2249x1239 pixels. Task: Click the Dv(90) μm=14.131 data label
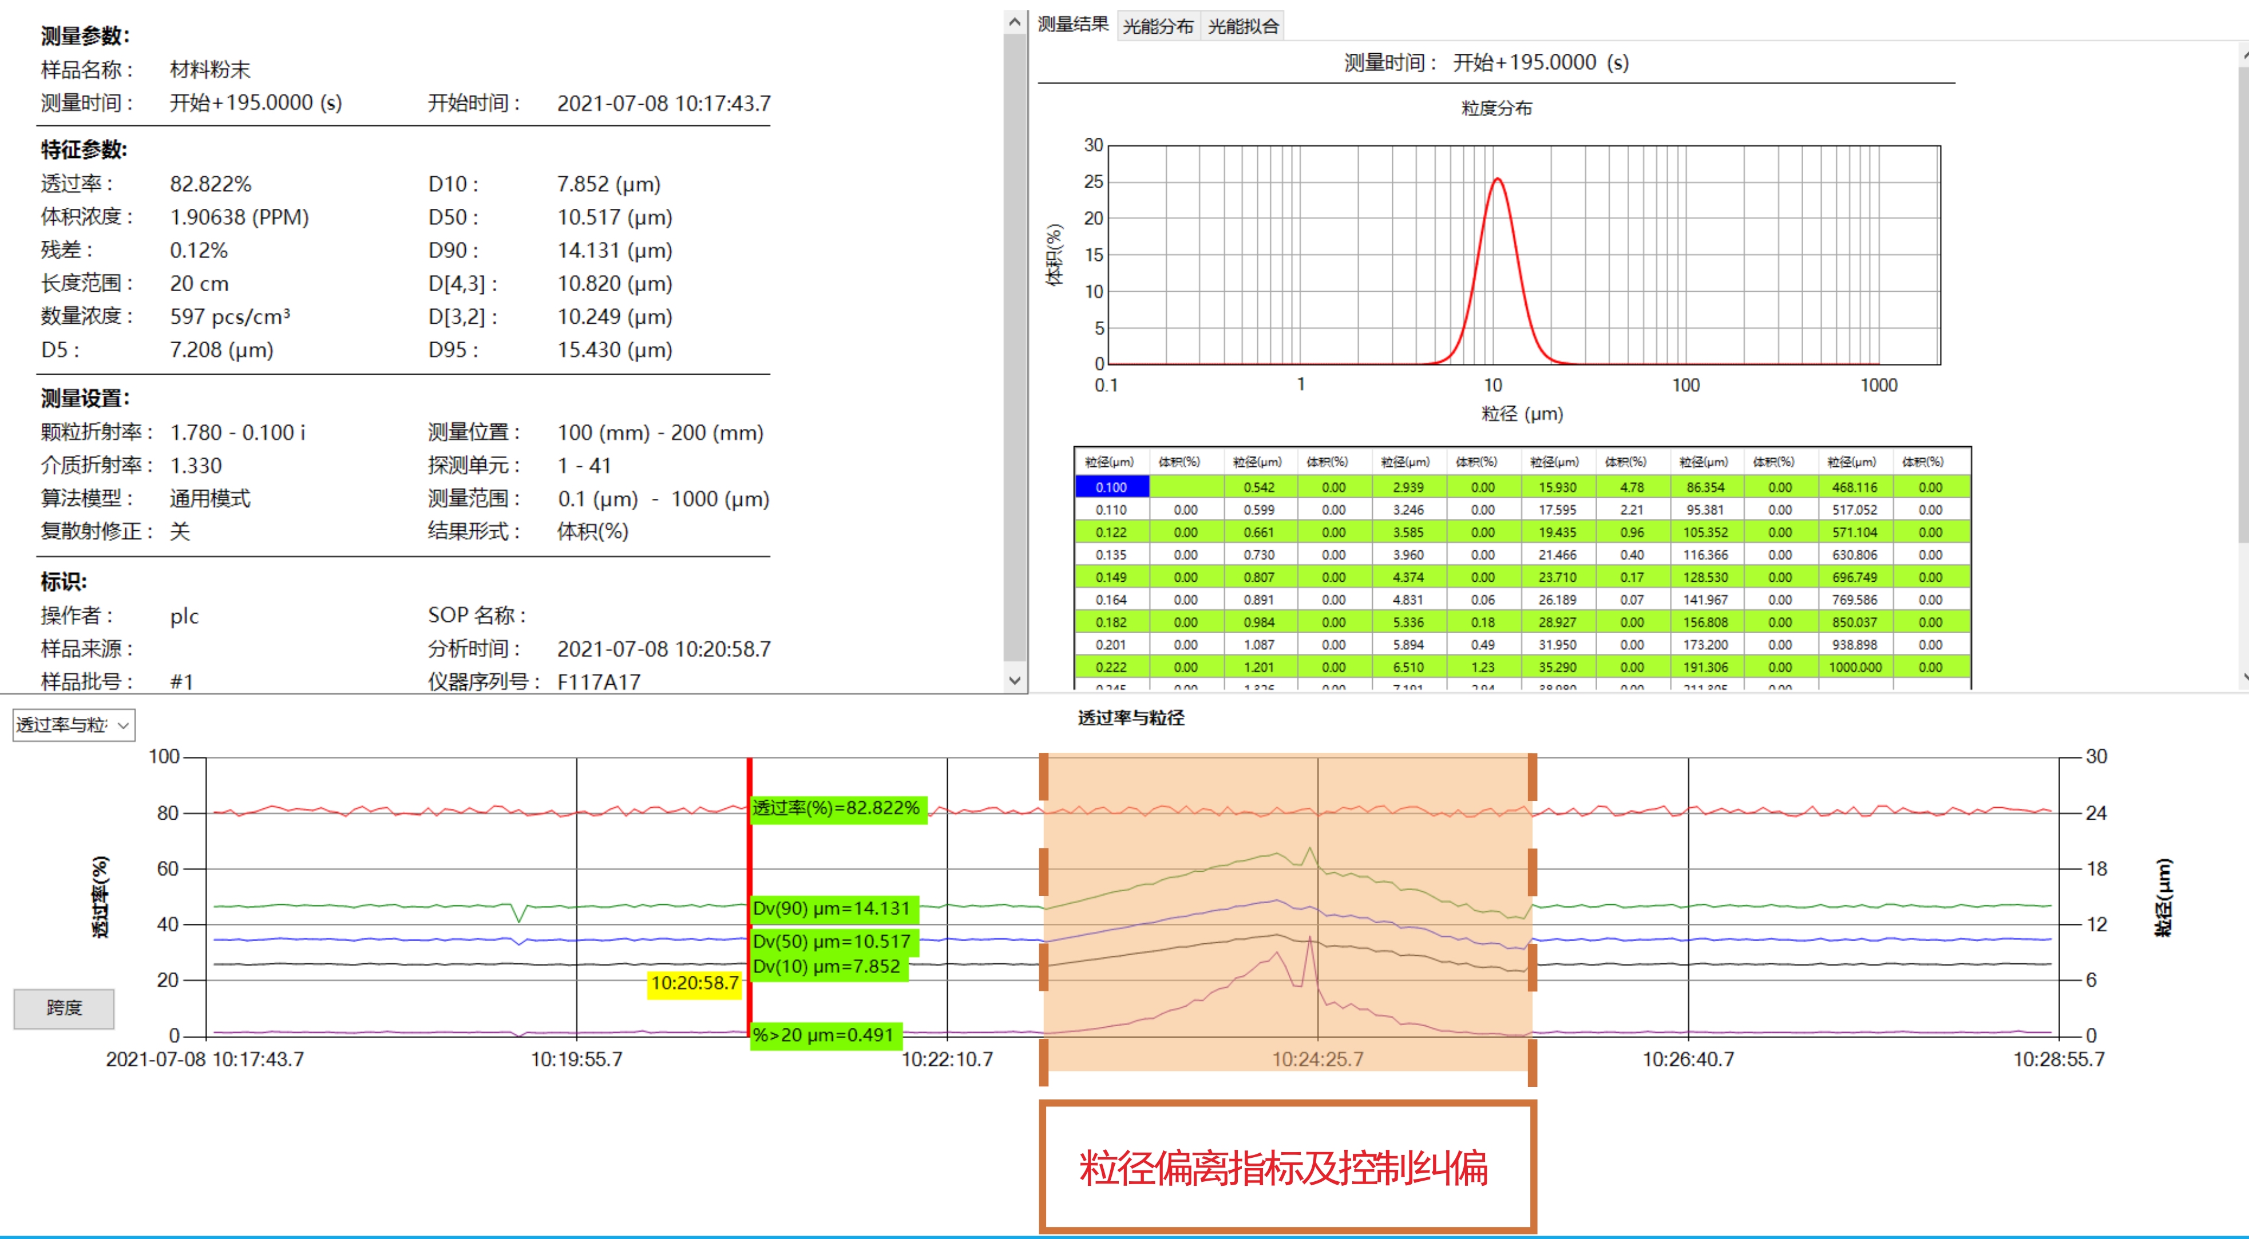[x=831, y=908]
